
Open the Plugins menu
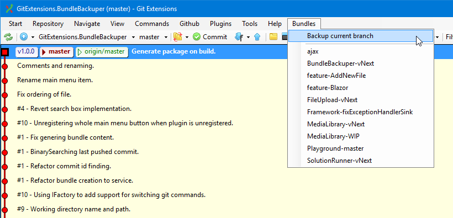click(x=221, y=24)
